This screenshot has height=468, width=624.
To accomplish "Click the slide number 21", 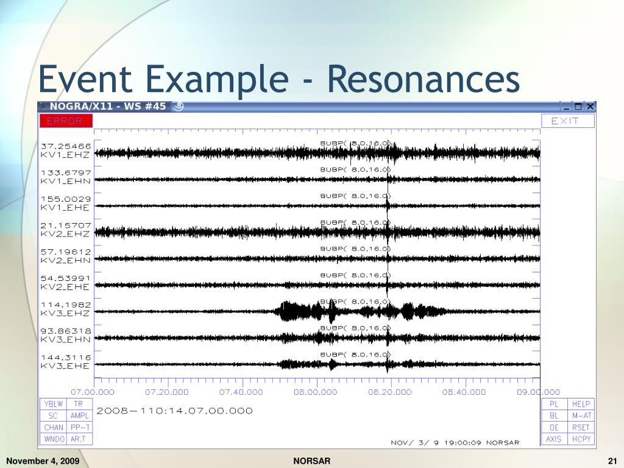I will coord(612,461).
